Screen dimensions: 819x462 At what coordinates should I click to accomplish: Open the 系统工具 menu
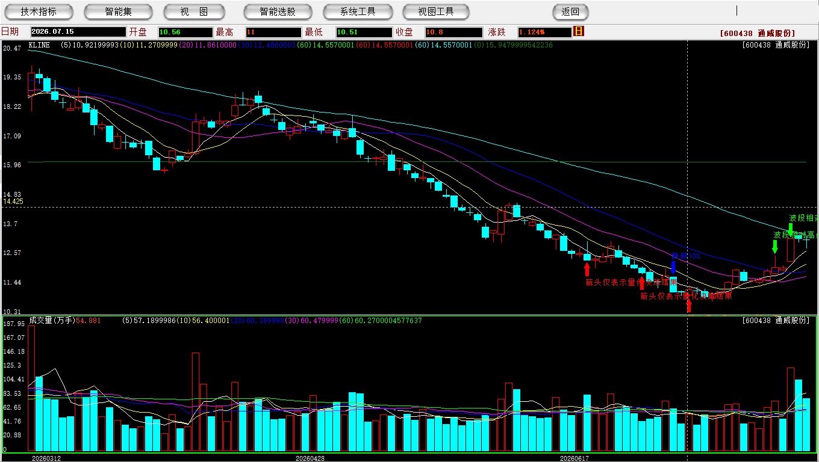point(358,11)
